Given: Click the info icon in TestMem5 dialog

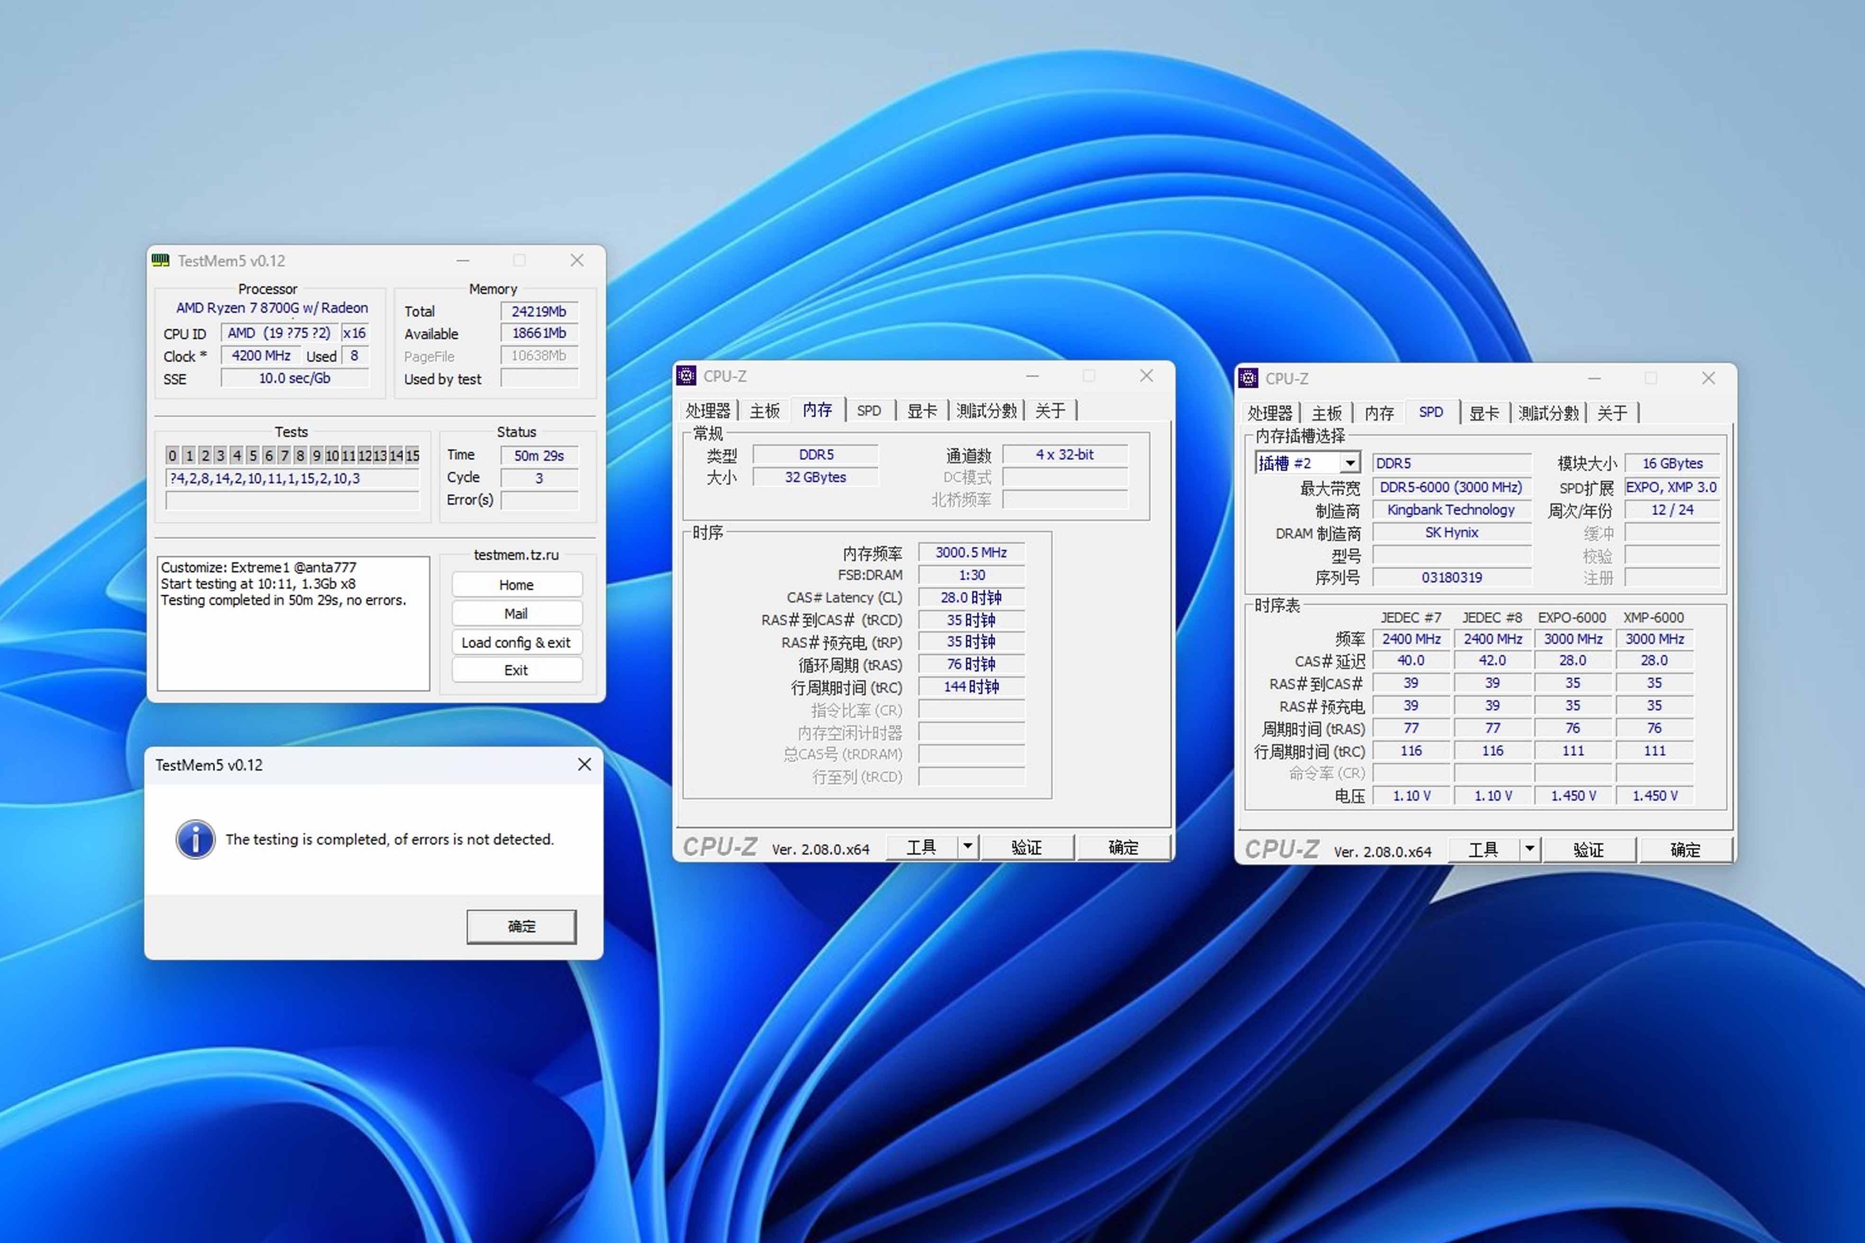Looking at the screenshot, I should 195,839.
